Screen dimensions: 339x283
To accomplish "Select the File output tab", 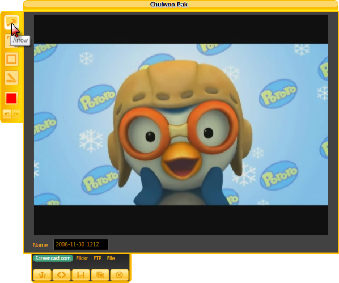I will 111,259.
